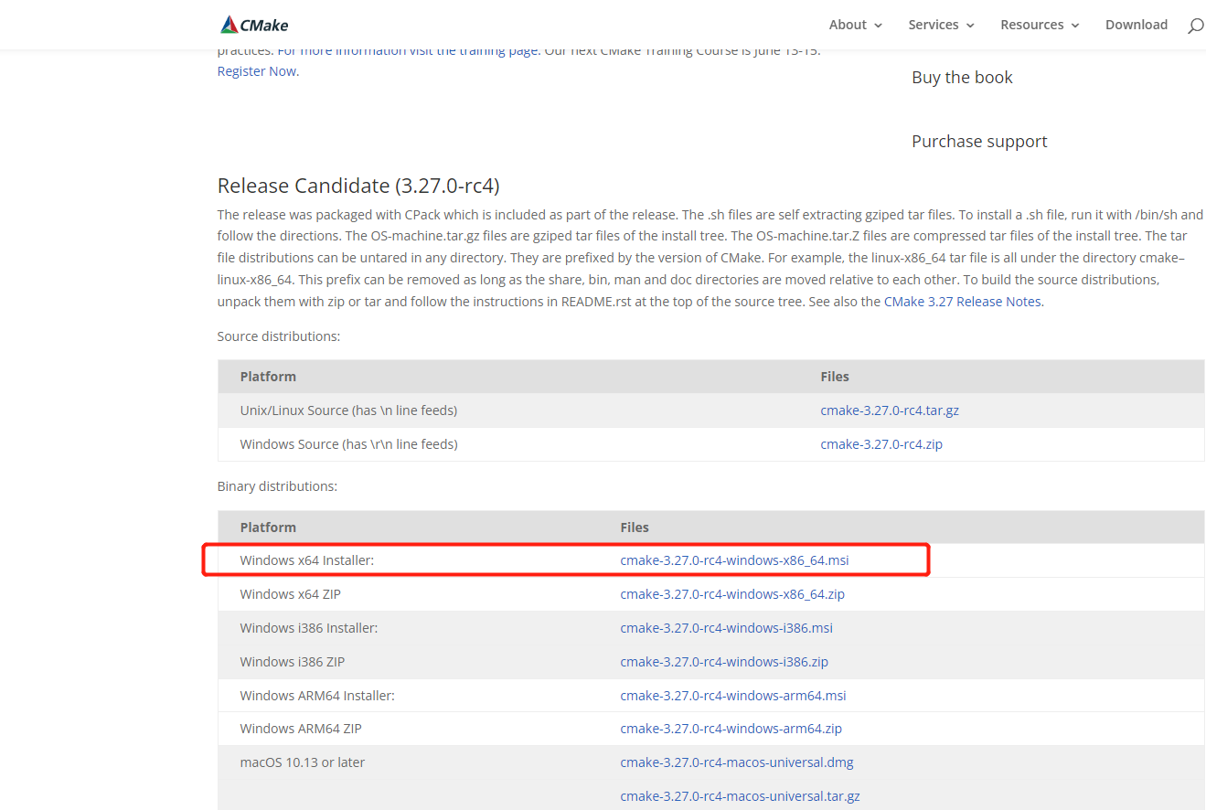The image size is (1206, 810).
Task: Download cmake-3.27.0-rc4.tar.gz source
Action: 890,410
